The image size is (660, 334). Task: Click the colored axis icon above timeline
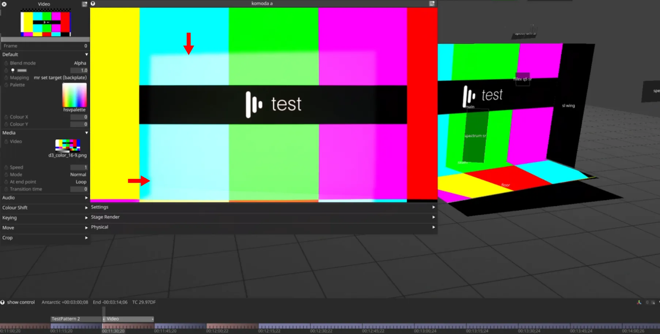pyautogui.click(x=639, y=302)
